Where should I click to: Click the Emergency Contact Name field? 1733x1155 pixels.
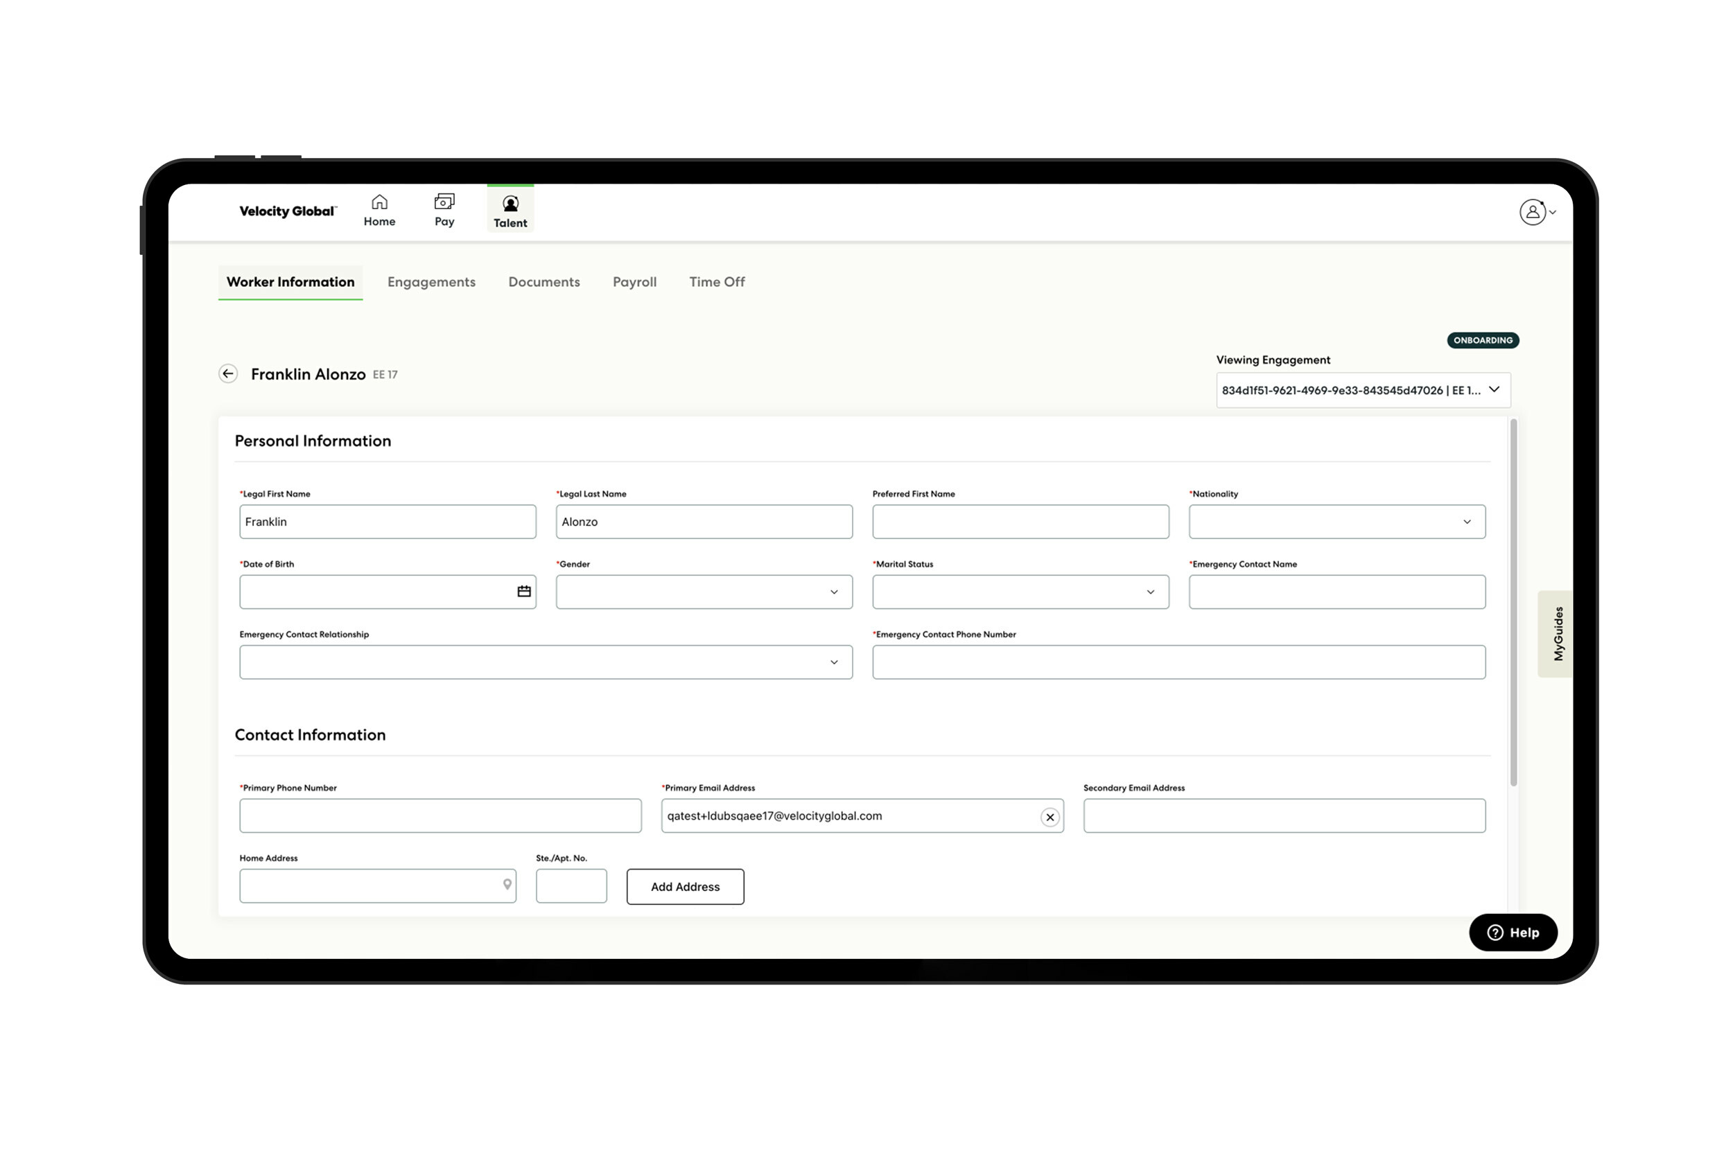(1337, 592)
